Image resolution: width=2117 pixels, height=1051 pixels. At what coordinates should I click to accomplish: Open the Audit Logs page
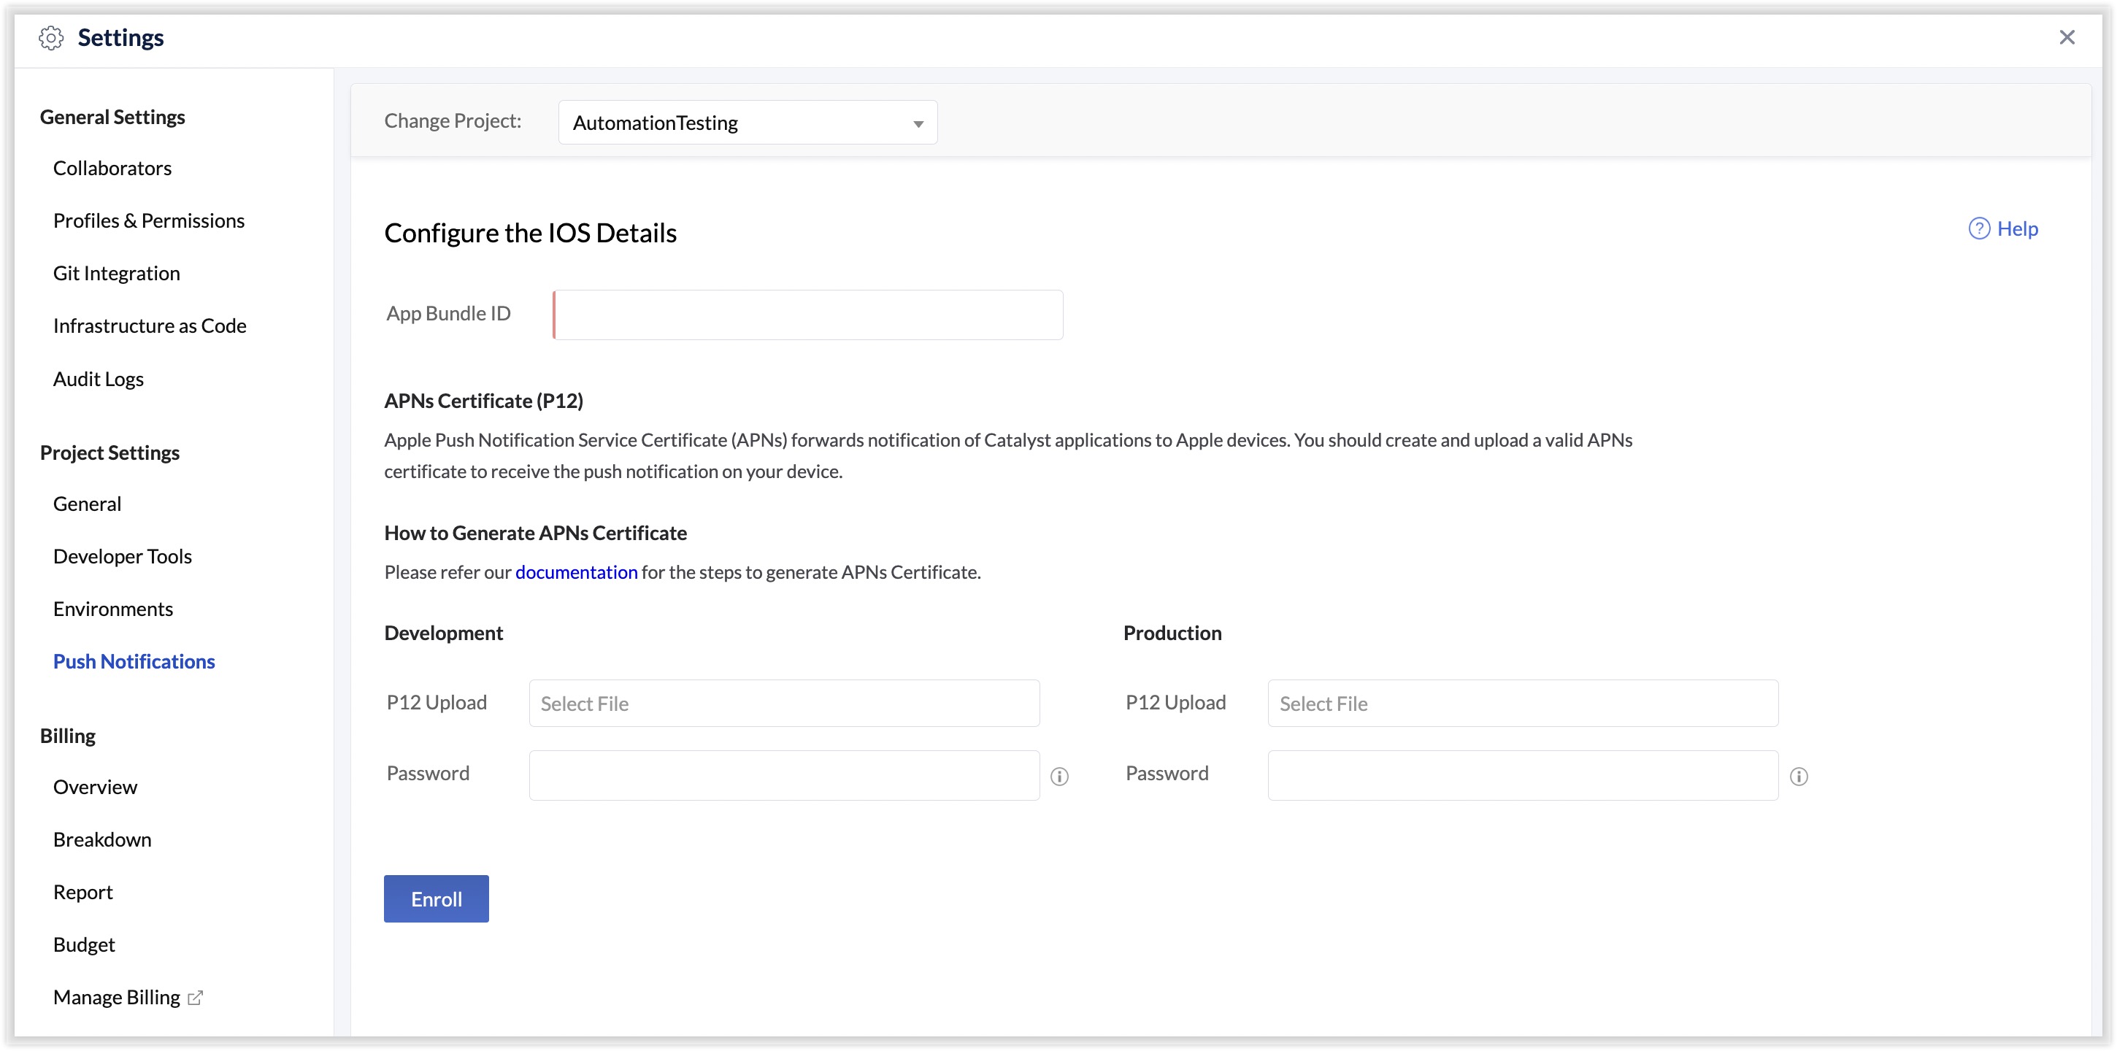(x=98, y=378)
